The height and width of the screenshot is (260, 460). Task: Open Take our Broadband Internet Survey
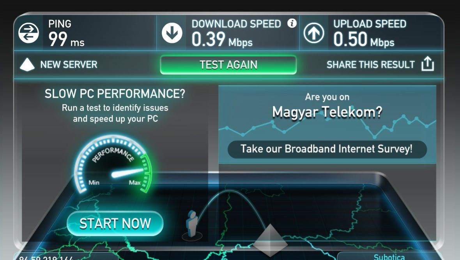[327, 149]
